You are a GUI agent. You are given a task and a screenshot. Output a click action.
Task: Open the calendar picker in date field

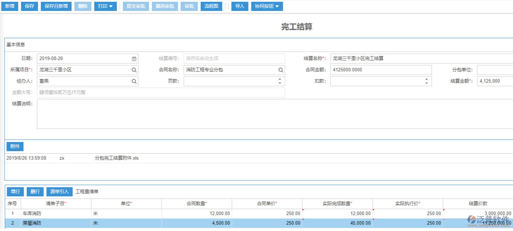(134, 59)
